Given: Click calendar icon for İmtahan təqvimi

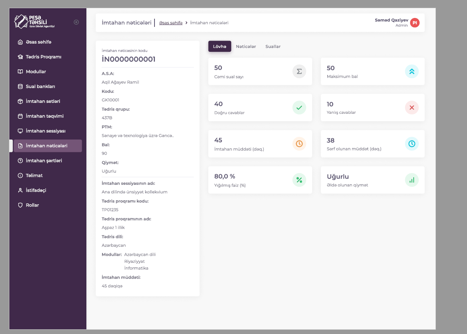Looking at the screenshot, I should tap(20, 116).
